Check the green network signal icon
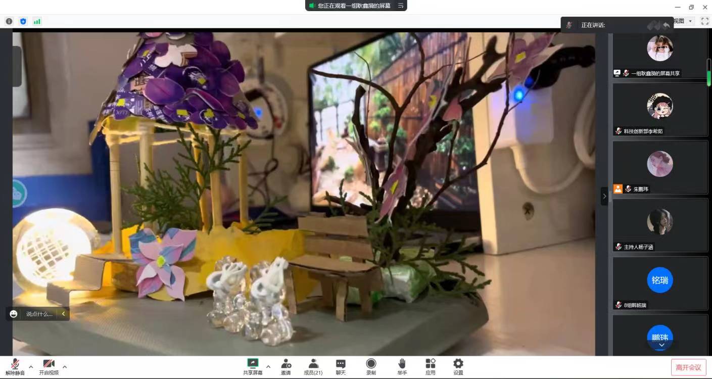This screenshot has height=379, width=712. [x=37, y=21]
